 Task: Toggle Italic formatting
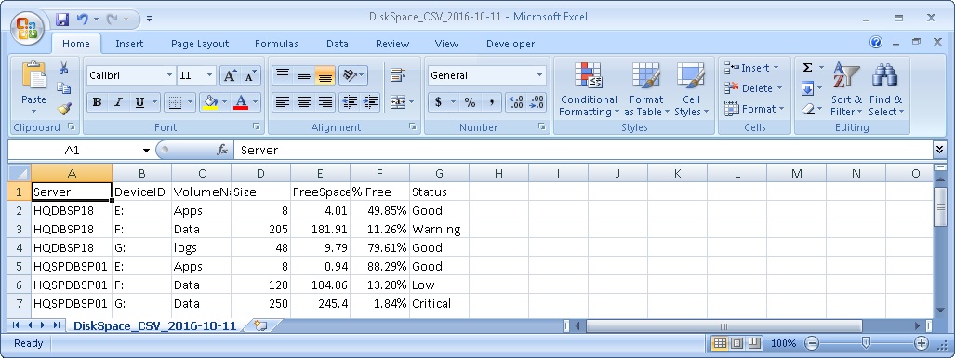[x=118, y=101]
